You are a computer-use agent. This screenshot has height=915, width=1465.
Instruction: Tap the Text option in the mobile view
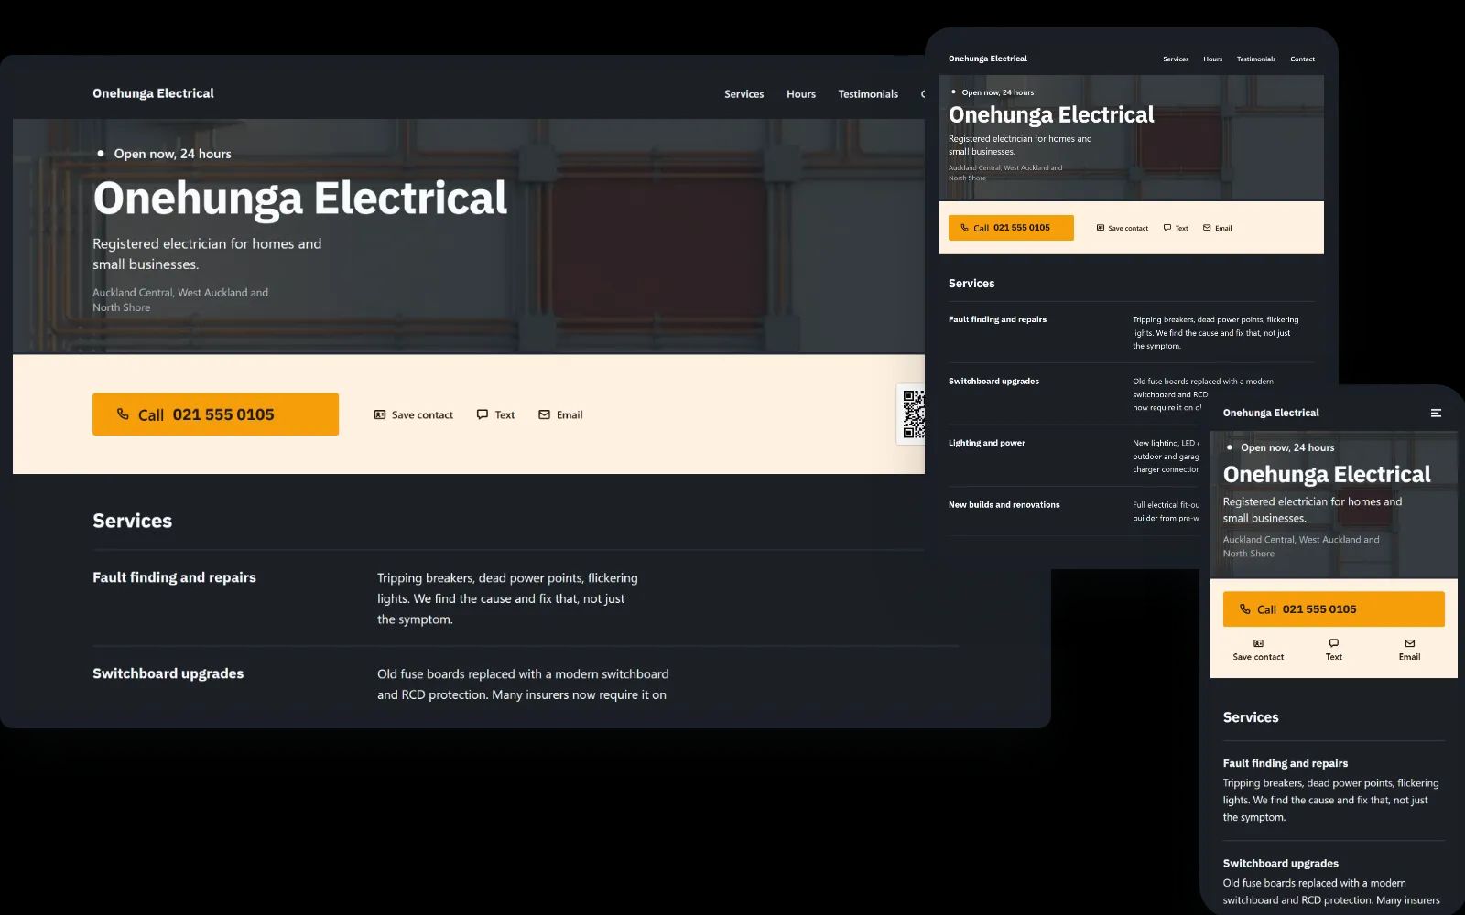1334,650
